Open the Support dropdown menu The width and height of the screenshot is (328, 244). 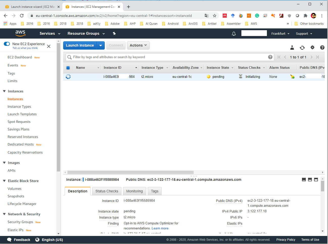click(x=304, y=33)
